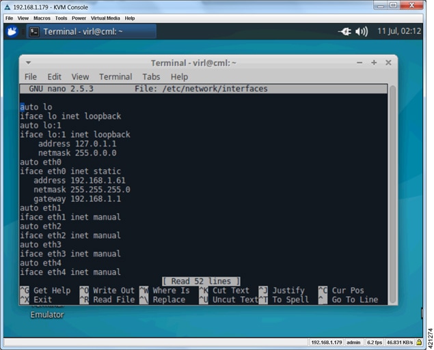The width and height of the screenshot is (434, 350).
Task: Click the terminal icon in taskbar button
Action: 34,32
